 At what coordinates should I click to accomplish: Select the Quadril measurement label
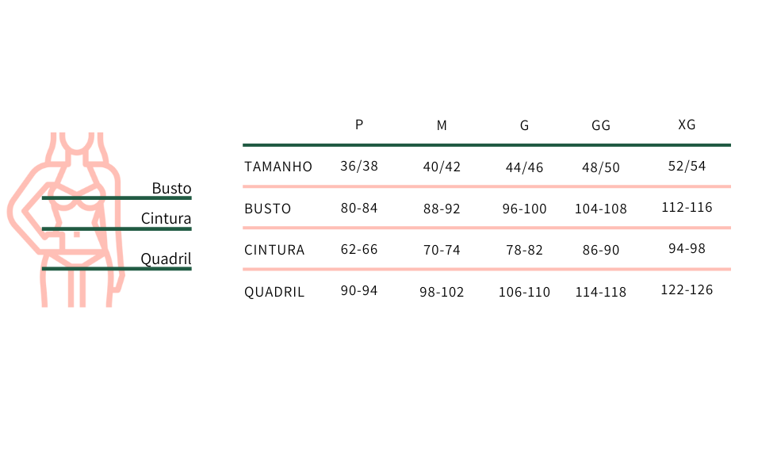[x=166, y=259]
